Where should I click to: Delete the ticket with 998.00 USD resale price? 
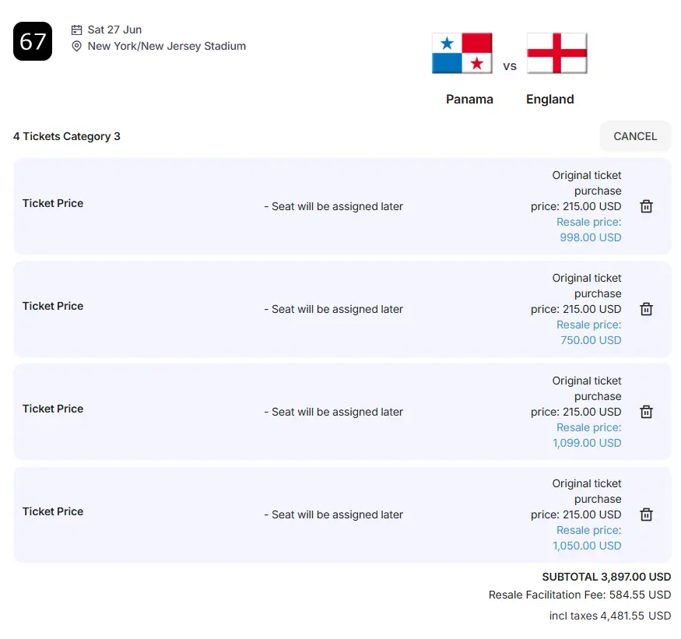click(x=646, y=206)
